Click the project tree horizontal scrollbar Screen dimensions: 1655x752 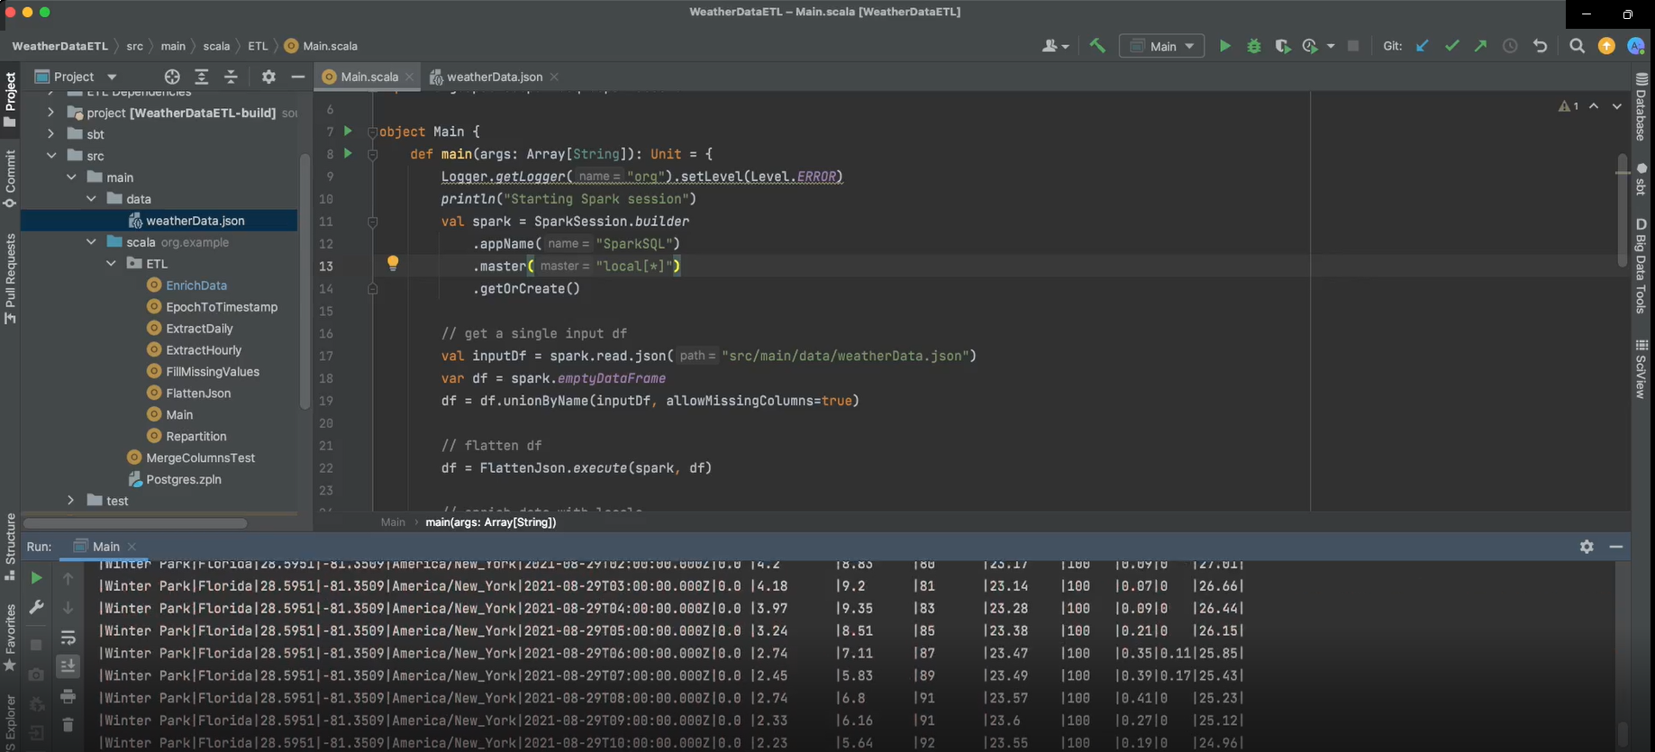(x=135, y=523)
